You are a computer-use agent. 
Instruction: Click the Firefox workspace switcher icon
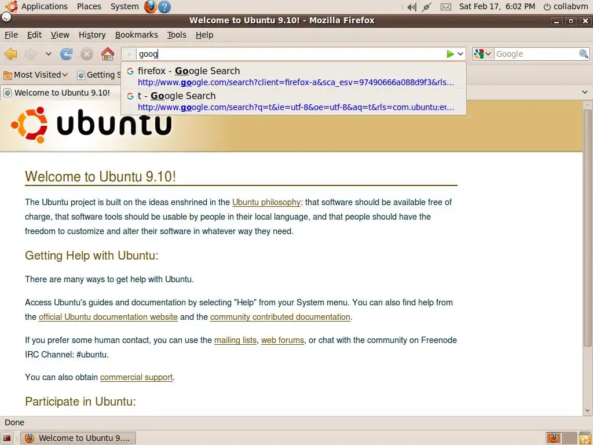554,438
